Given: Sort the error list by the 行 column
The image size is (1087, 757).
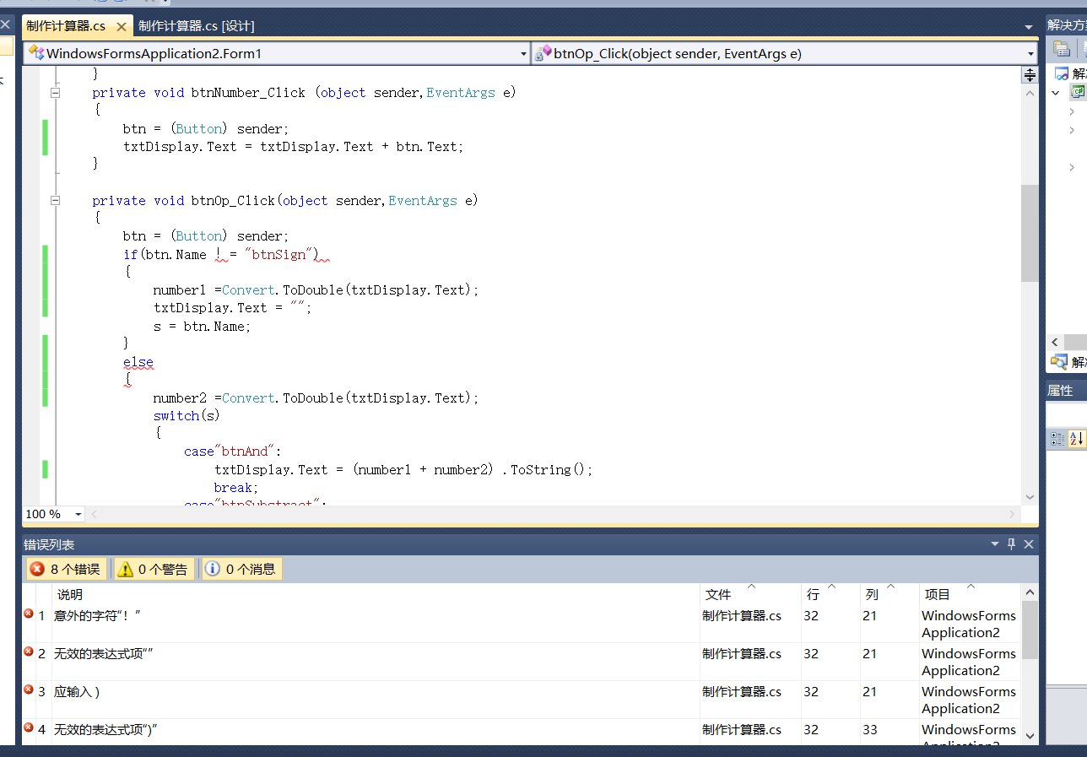Looking at the screenshot, I should tap(830, 594).
